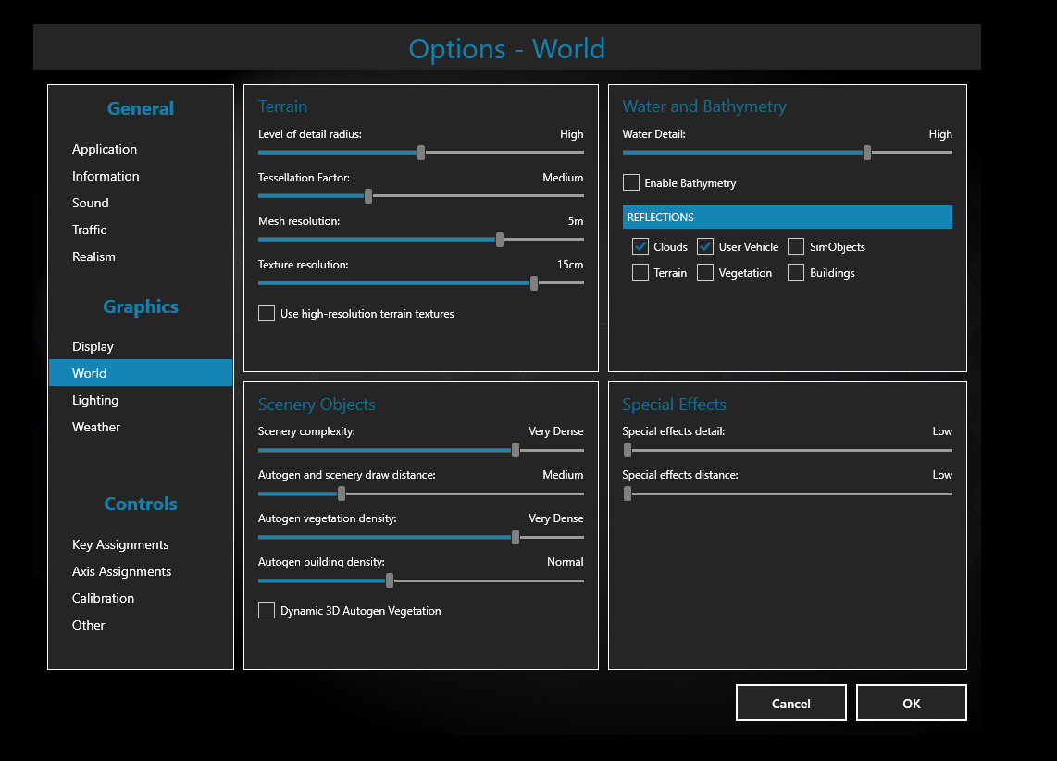This screenshot has width=1057, height=761.
Task: Click the Special effects detail slider handle
Action: [x=628, y=450]
